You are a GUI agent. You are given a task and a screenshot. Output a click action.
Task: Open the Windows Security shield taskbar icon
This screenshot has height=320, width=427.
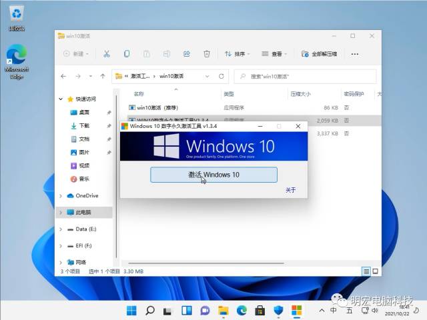tap(278, 310)
